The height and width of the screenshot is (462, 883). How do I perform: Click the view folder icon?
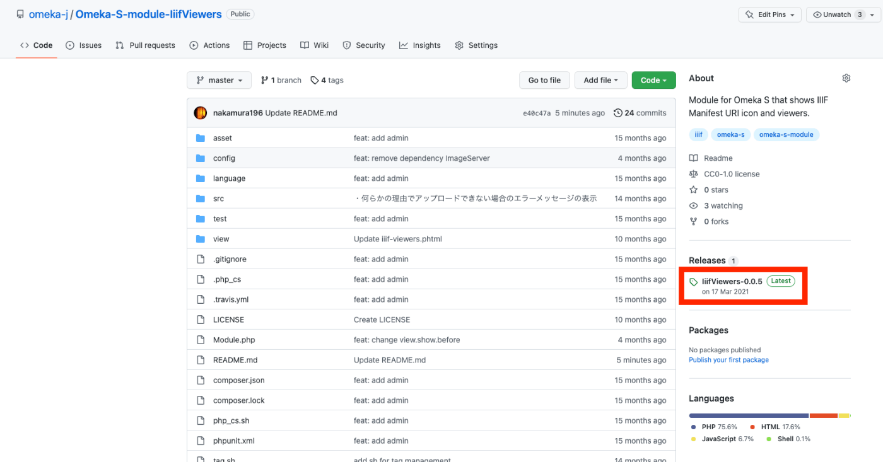click(201, 239)
